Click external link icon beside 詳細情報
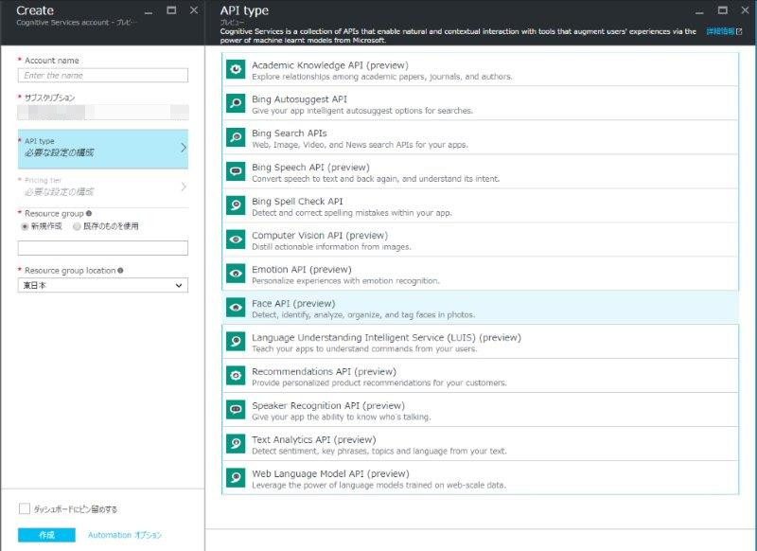 [739, 31]
